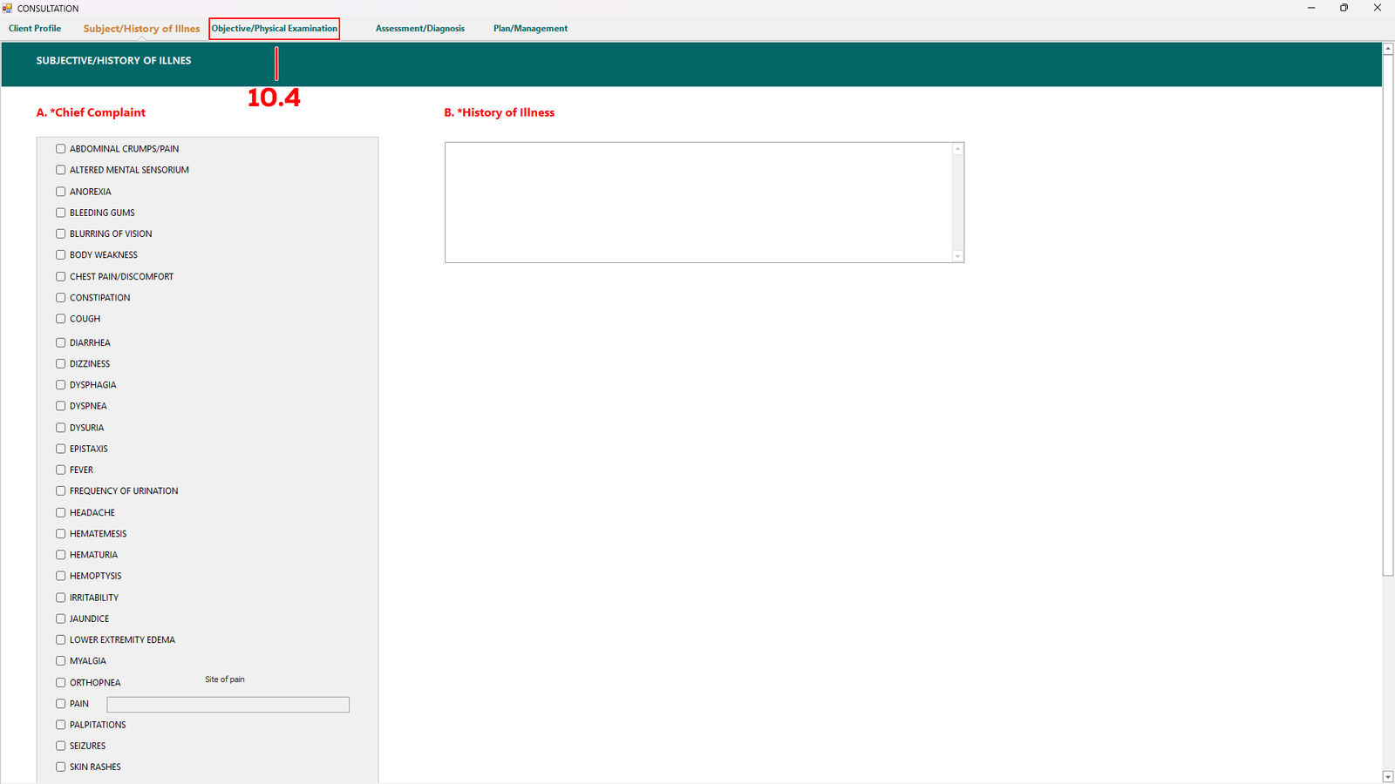
Task: Select the Dizziness checkbox
Action: tap(61, 364)
